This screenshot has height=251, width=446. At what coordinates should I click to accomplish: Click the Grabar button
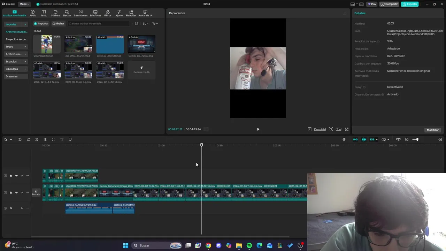[x=58, y=24]
